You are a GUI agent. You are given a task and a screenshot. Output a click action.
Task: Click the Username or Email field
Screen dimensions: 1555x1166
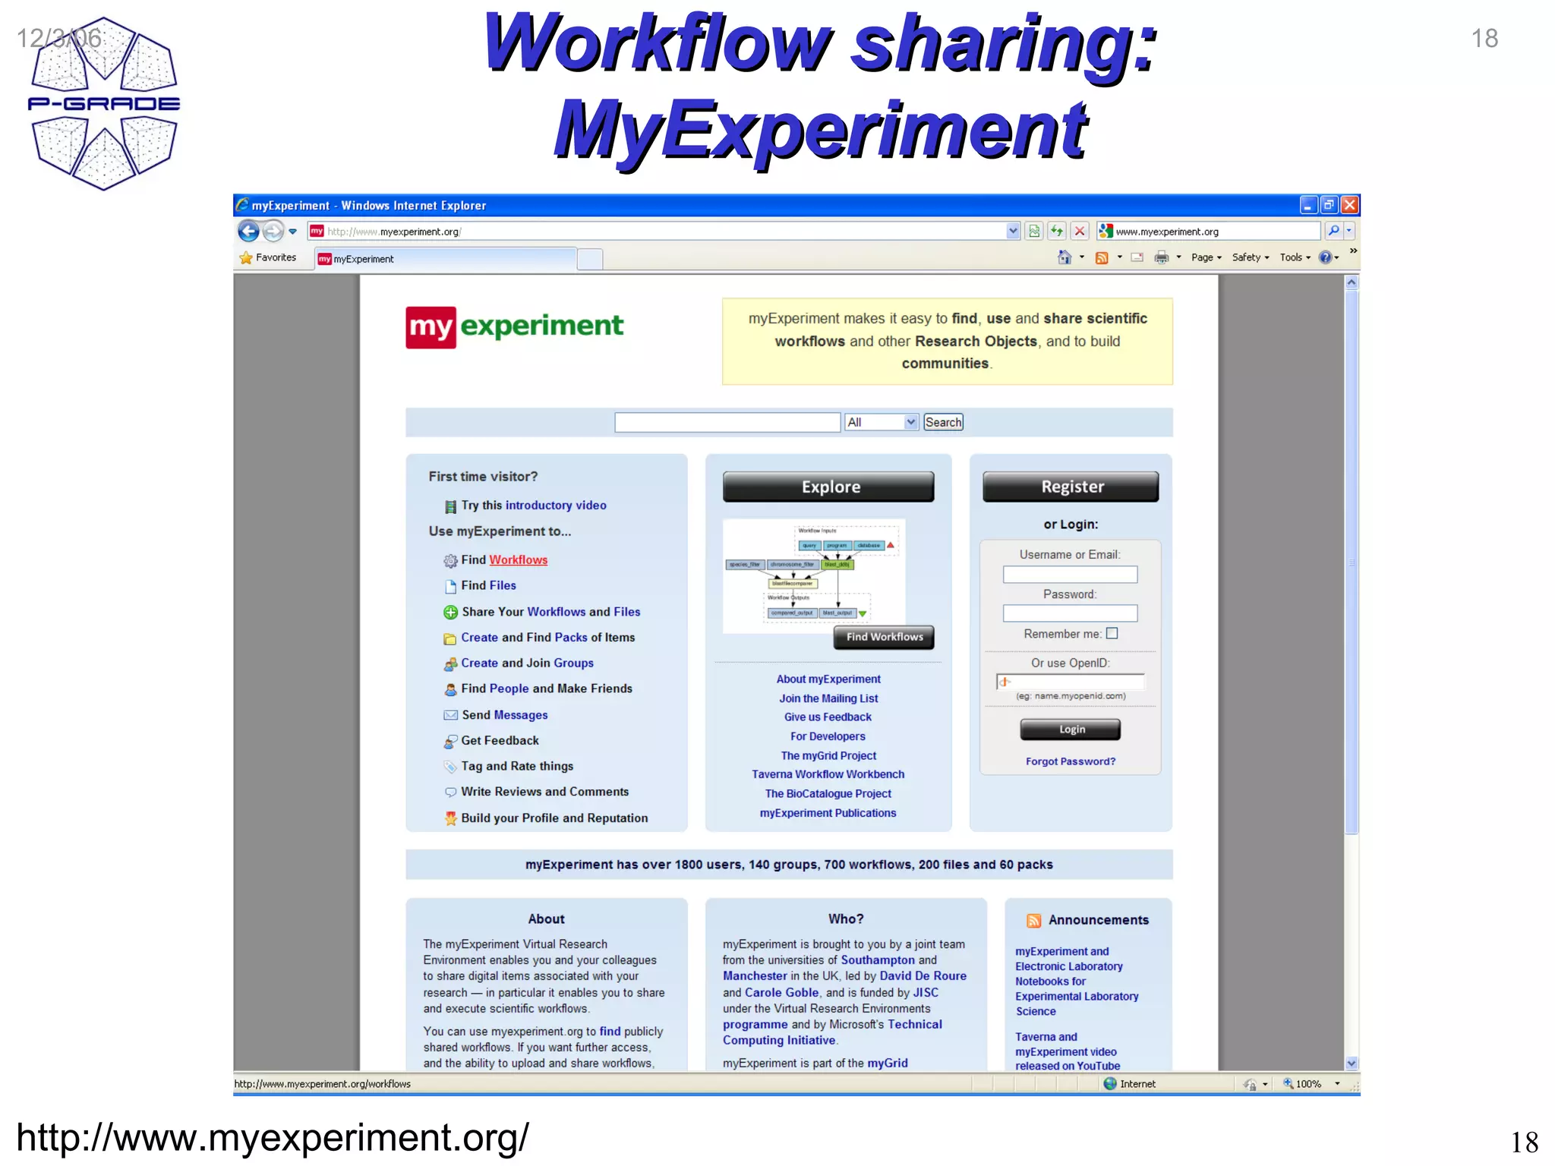click(1070, 575)
